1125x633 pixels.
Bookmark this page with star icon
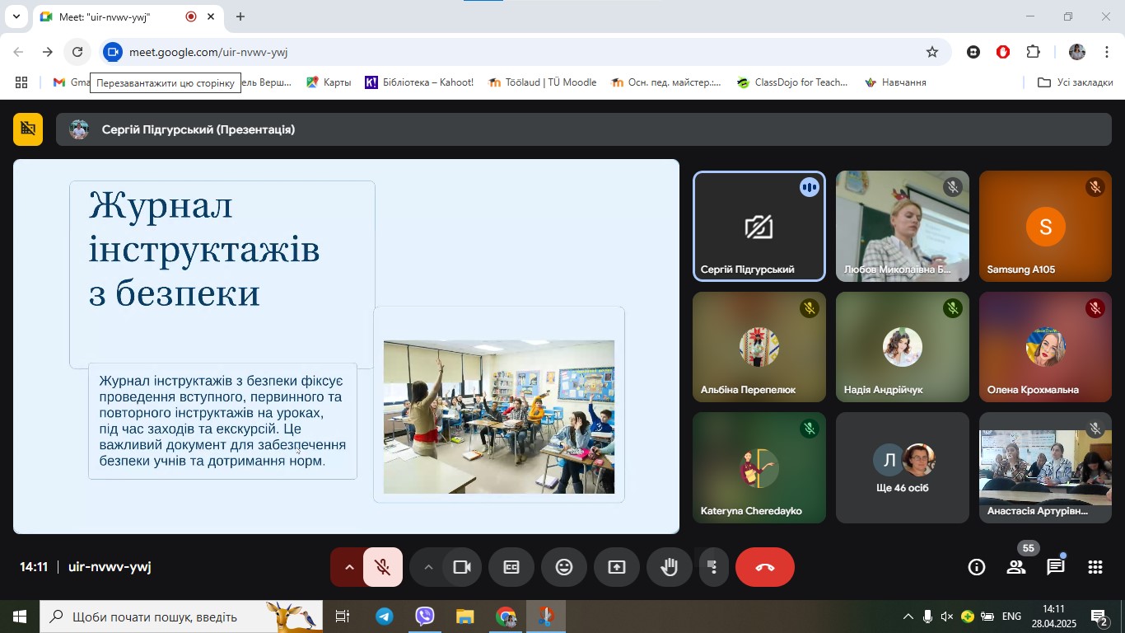point(932,52)
